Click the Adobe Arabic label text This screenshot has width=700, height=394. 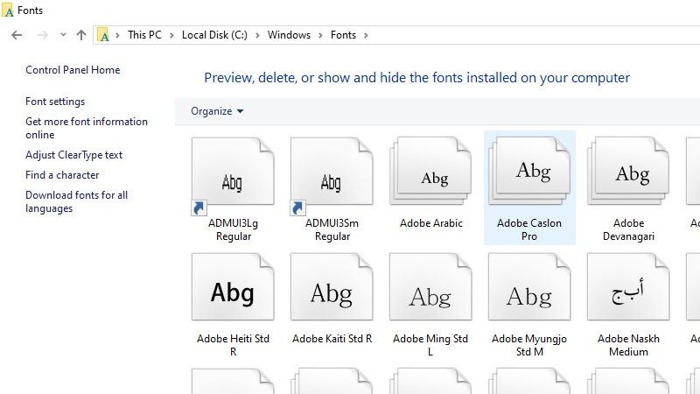[x=430, y=223]
